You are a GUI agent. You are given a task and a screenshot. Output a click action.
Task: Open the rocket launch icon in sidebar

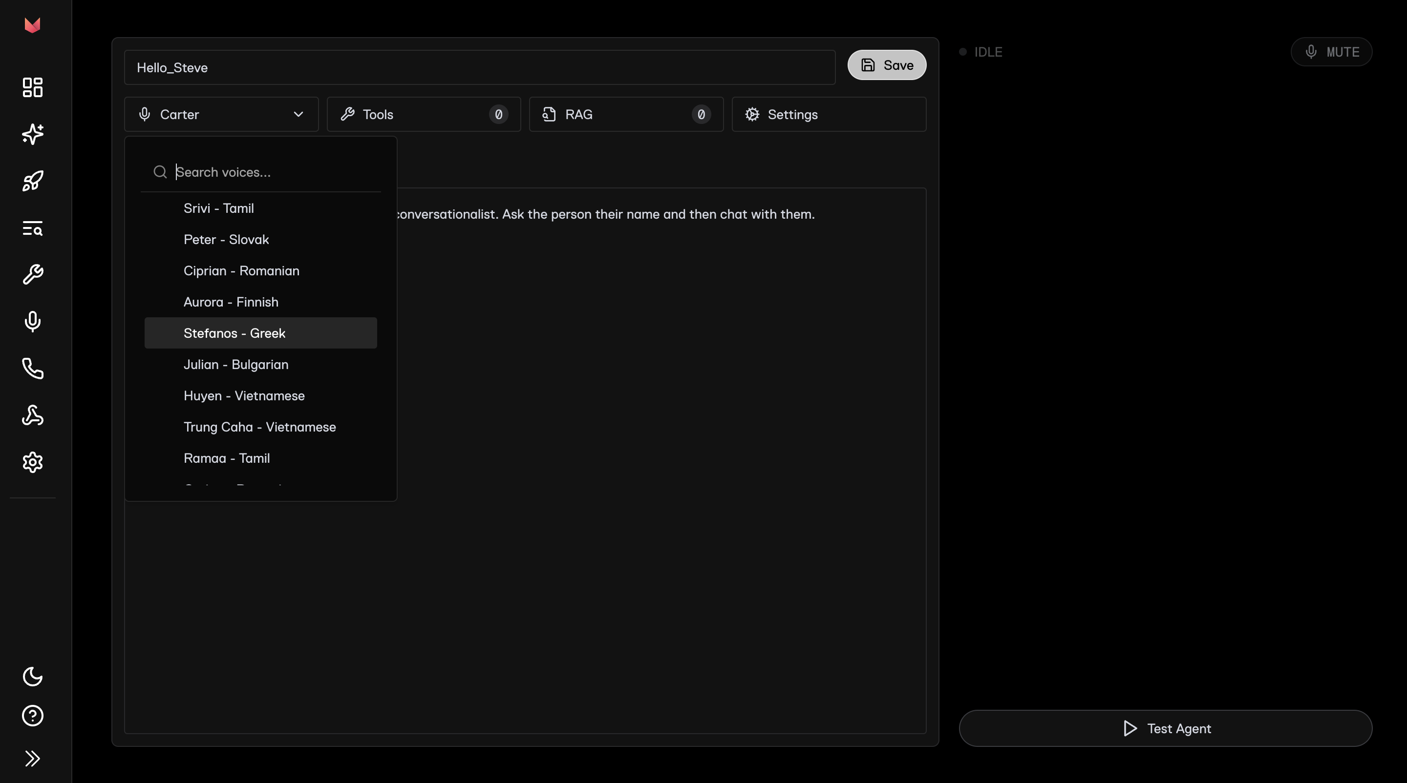33,181
